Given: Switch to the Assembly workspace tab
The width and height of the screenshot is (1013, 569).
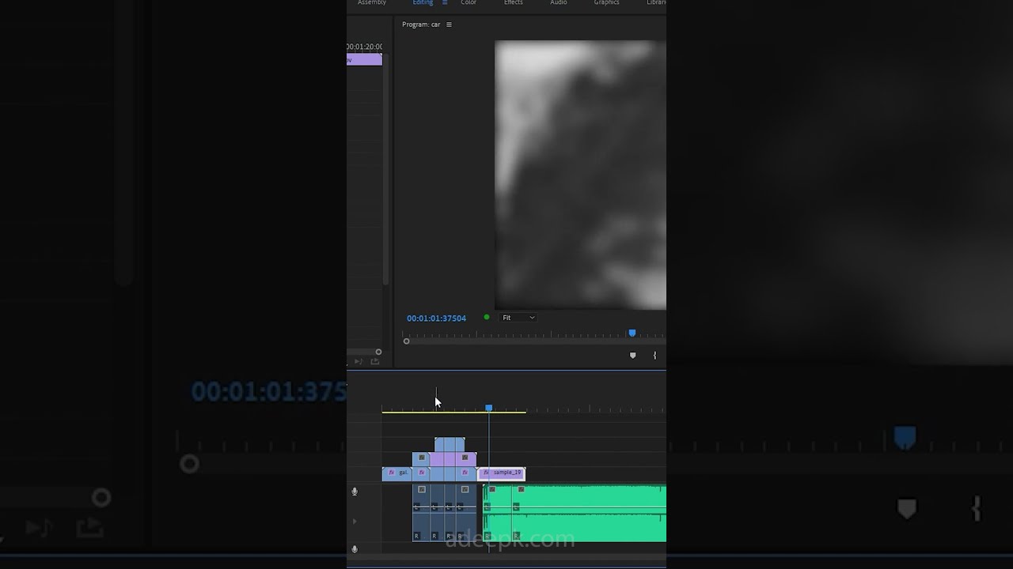Looking at the screenshot, I should point(371,3).
